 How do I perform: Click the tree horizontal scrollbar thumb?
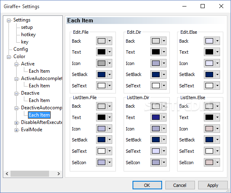(30, 173)
